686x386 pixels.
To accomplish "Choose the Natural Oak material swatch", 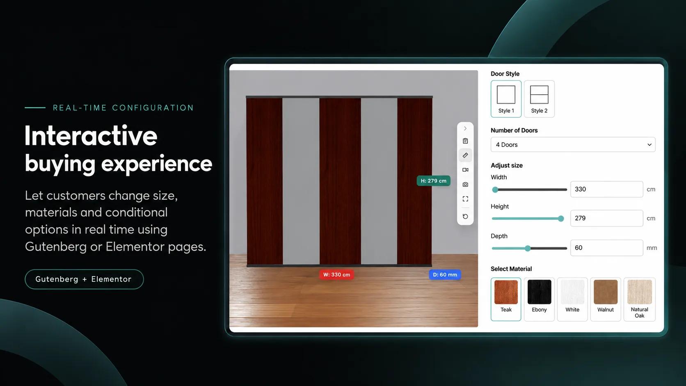I will tap(639, 299).
